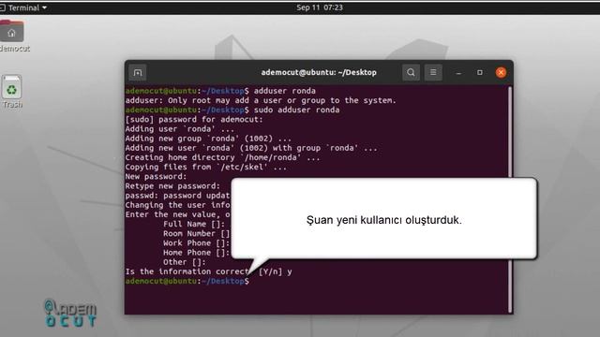Open new tab icon in terminal header

[138, 73]
